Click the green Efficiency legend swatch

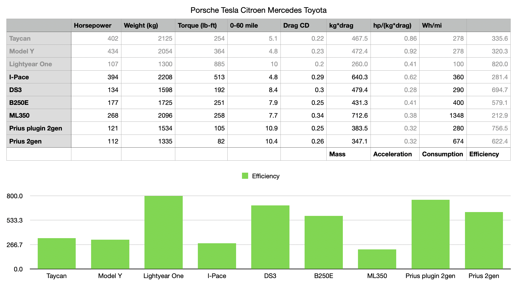(x=245, y=176)
